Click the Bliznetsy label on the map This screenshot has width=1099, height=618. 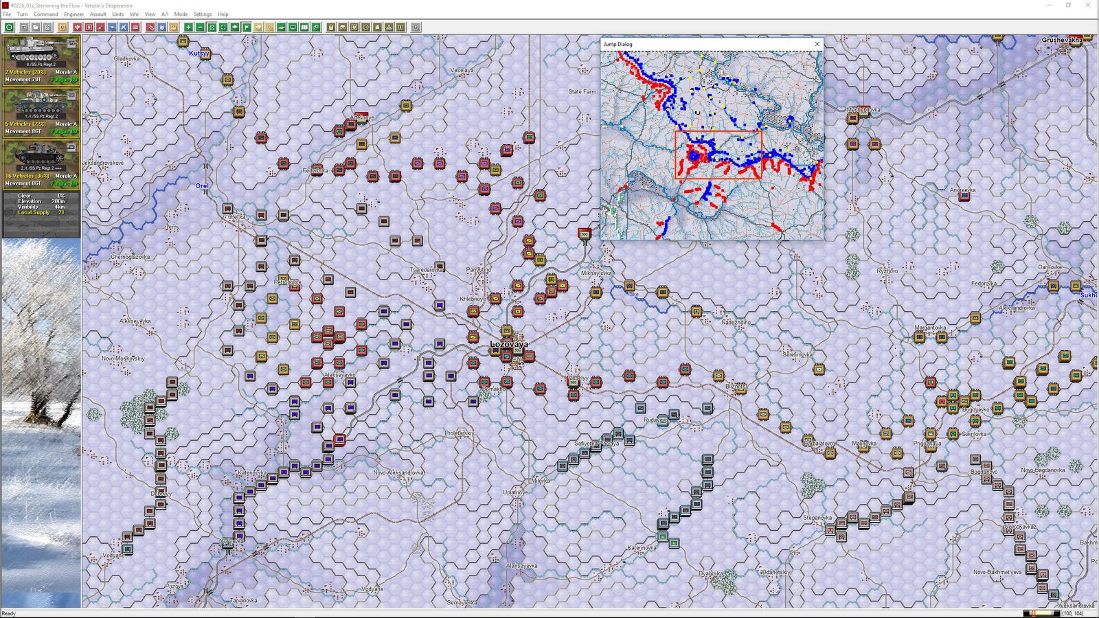(x=736, y=386)
